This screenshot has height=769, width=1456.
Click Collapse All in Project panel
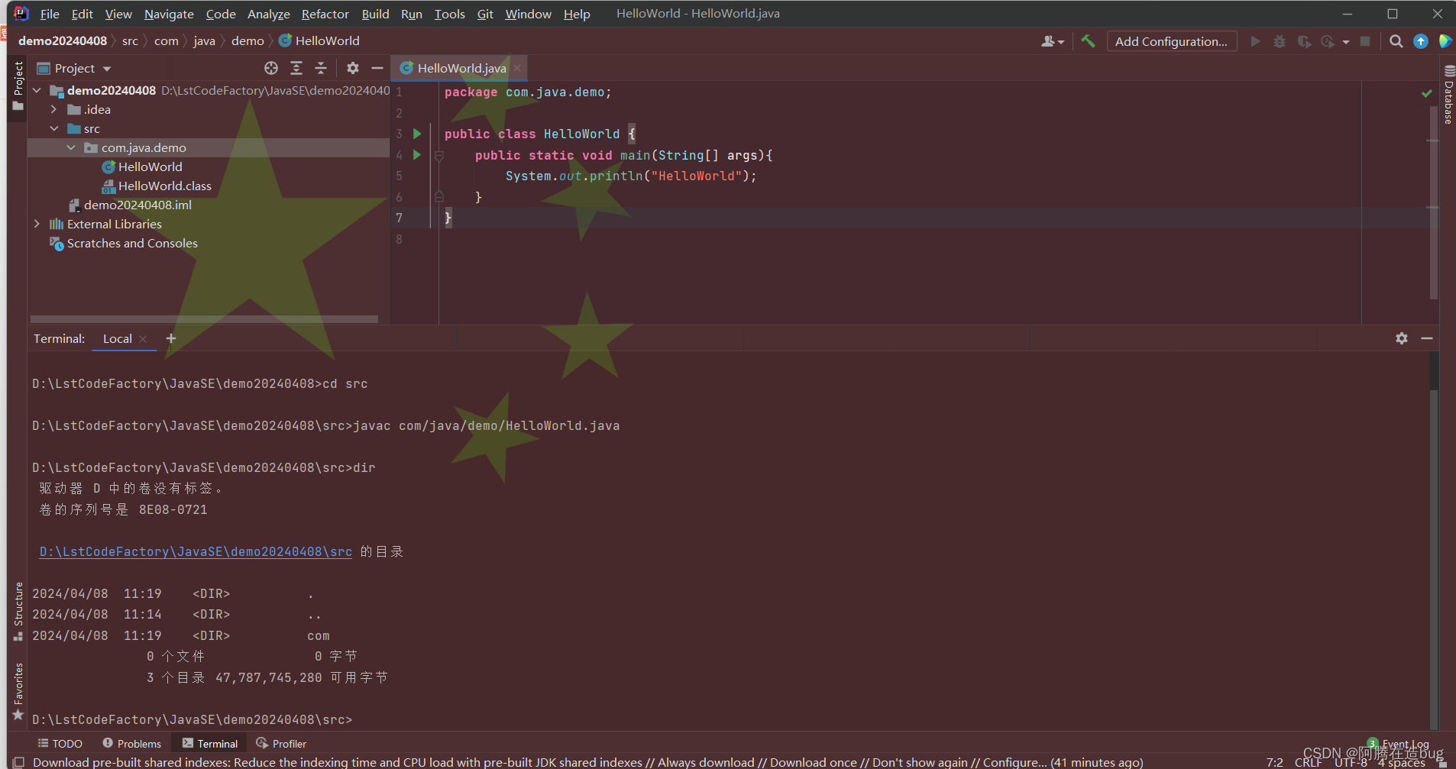point(321,68)
